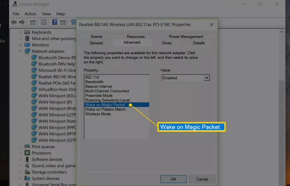This screenshot has width=290, height=186.
Task: Click the show/hide console tree toolbar icon
Action: (x=33, y=22)
